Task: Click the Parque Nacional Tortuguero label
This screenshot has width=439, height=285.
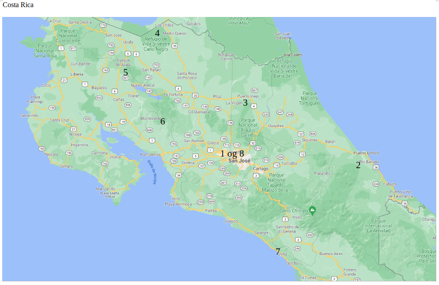Action: point(309,98)
